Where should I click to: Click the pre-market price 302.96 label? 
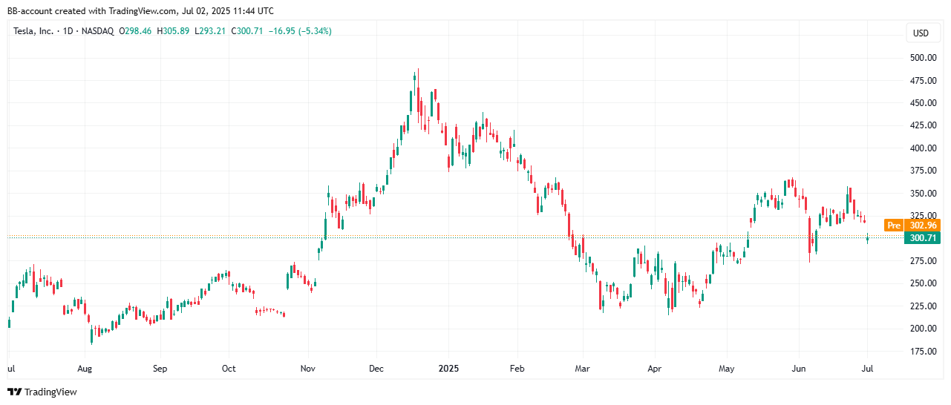pos(923,225)
